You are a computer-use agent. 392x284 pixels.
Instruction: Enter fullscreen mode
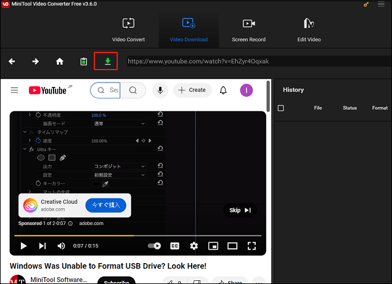(x=251, y=246)
